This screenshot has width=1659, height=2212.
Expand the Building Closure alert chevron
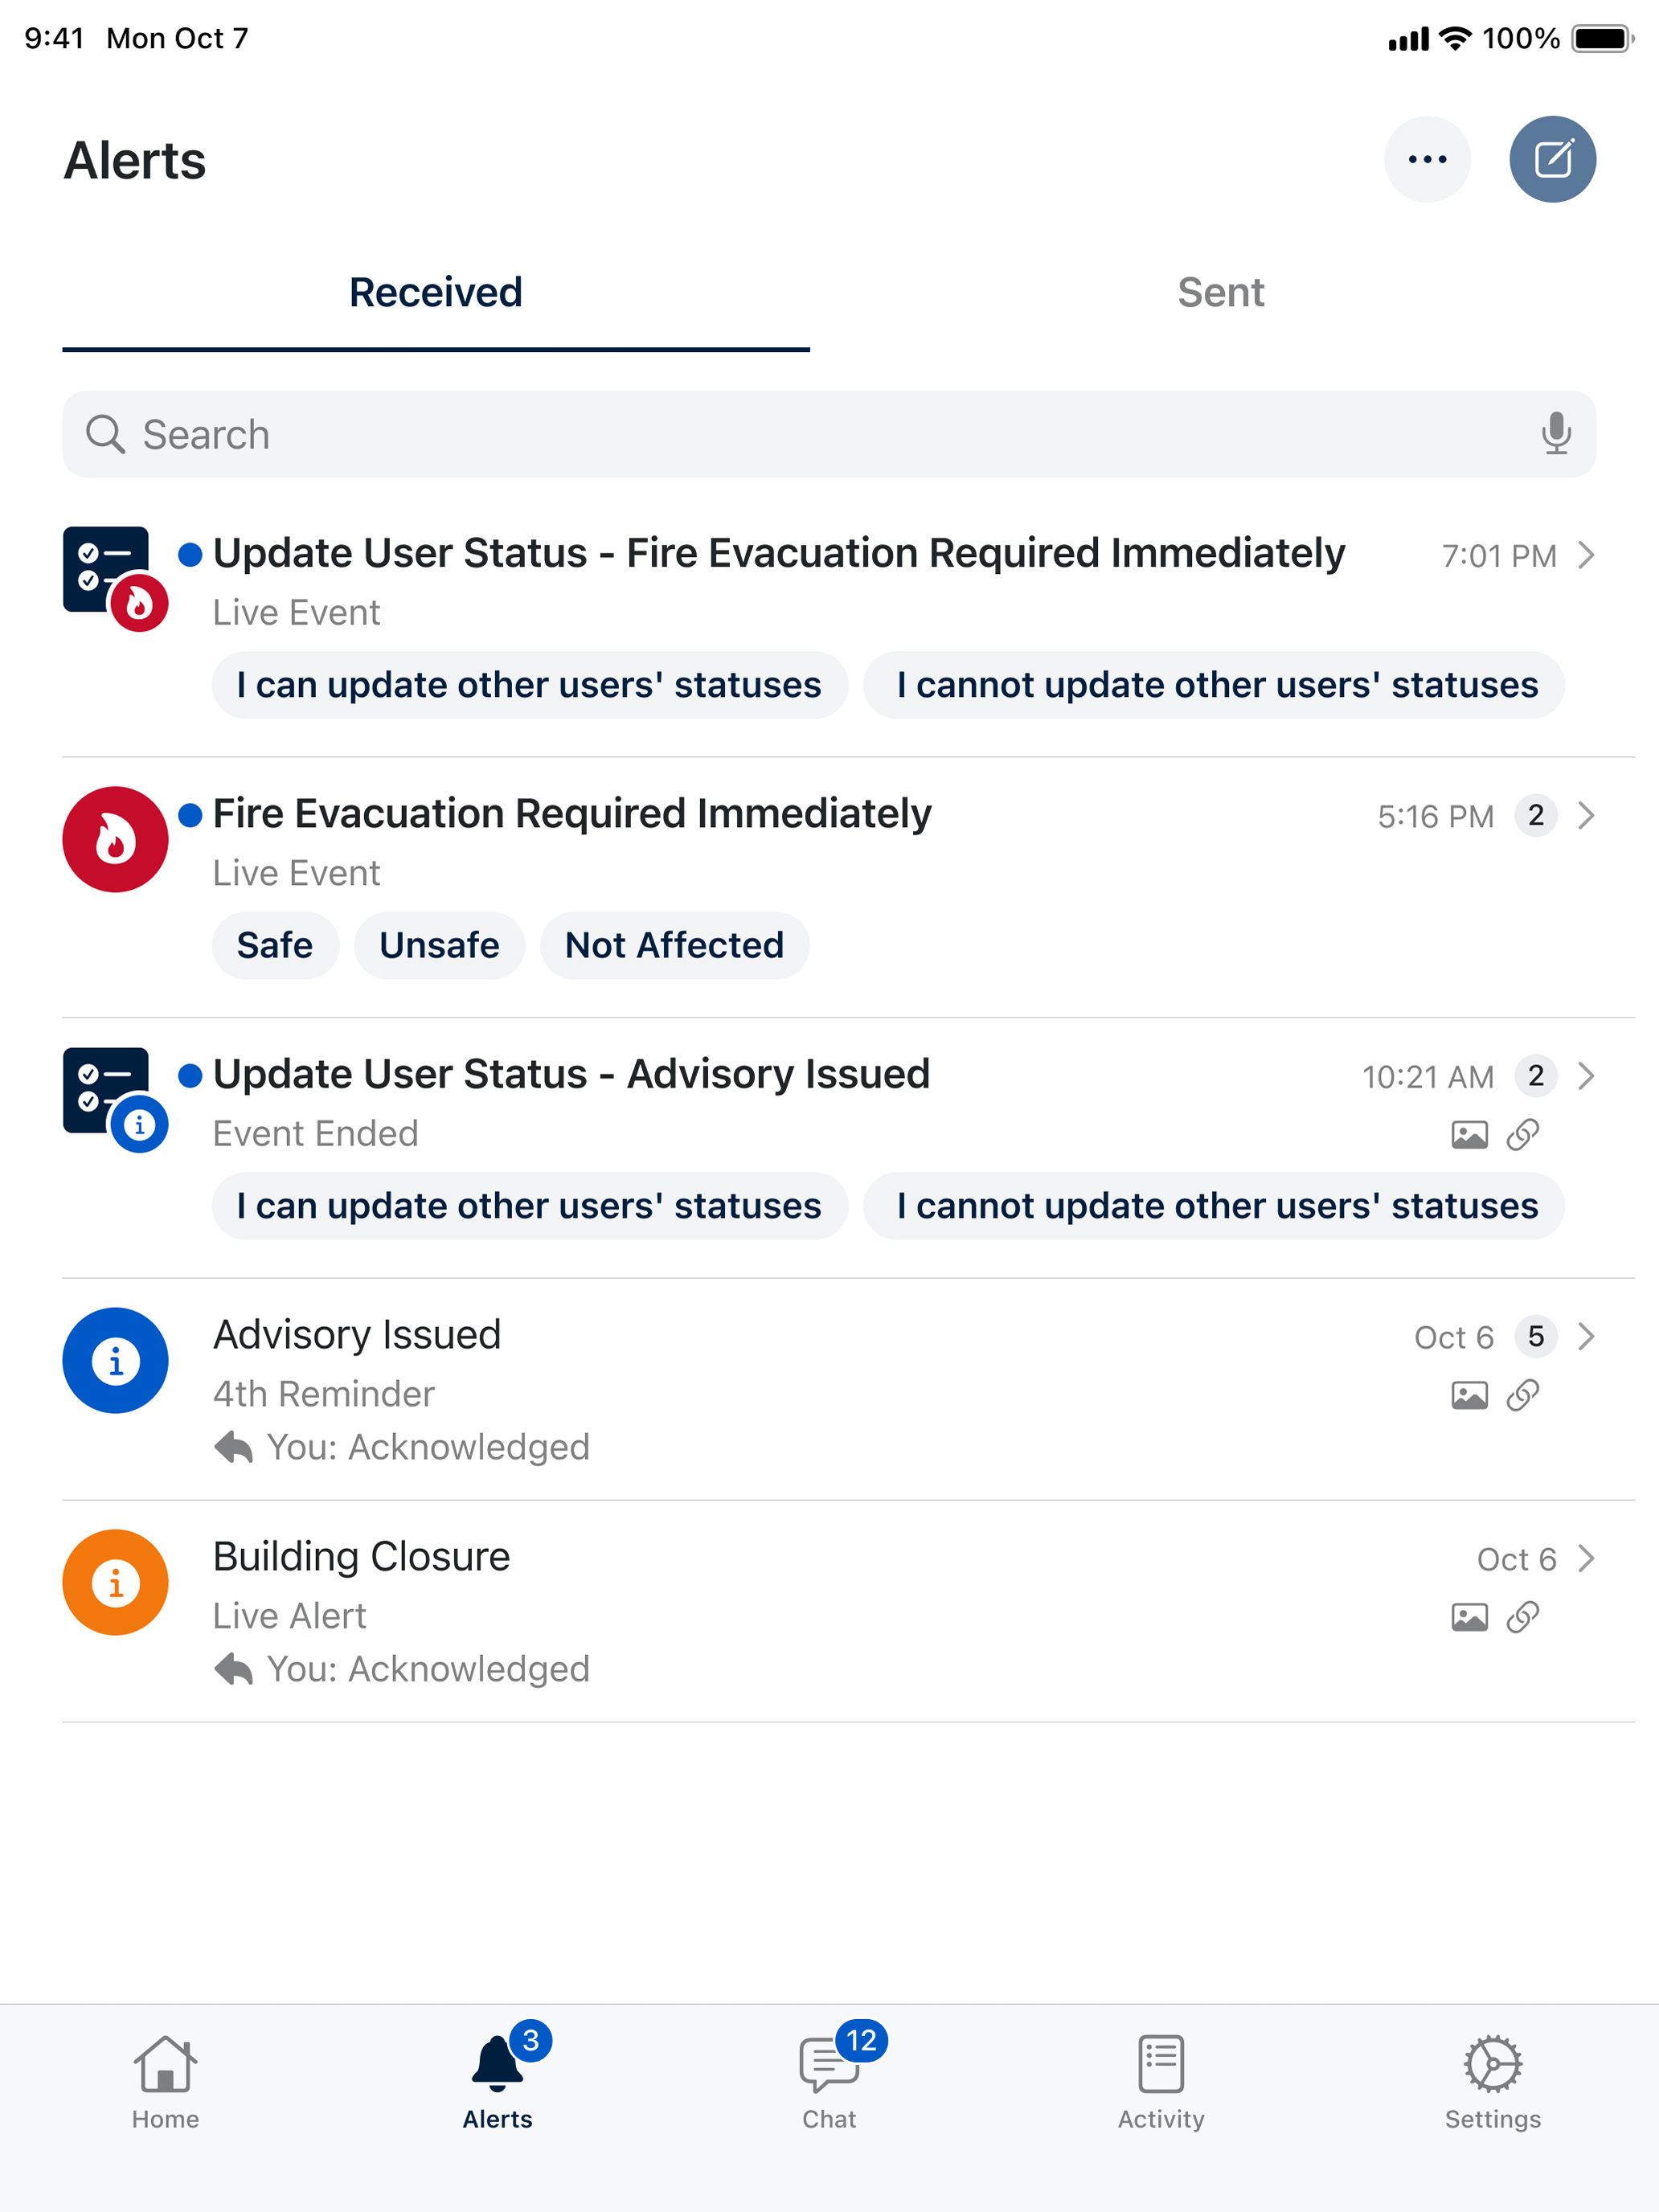click(x=1585, y=1558)
